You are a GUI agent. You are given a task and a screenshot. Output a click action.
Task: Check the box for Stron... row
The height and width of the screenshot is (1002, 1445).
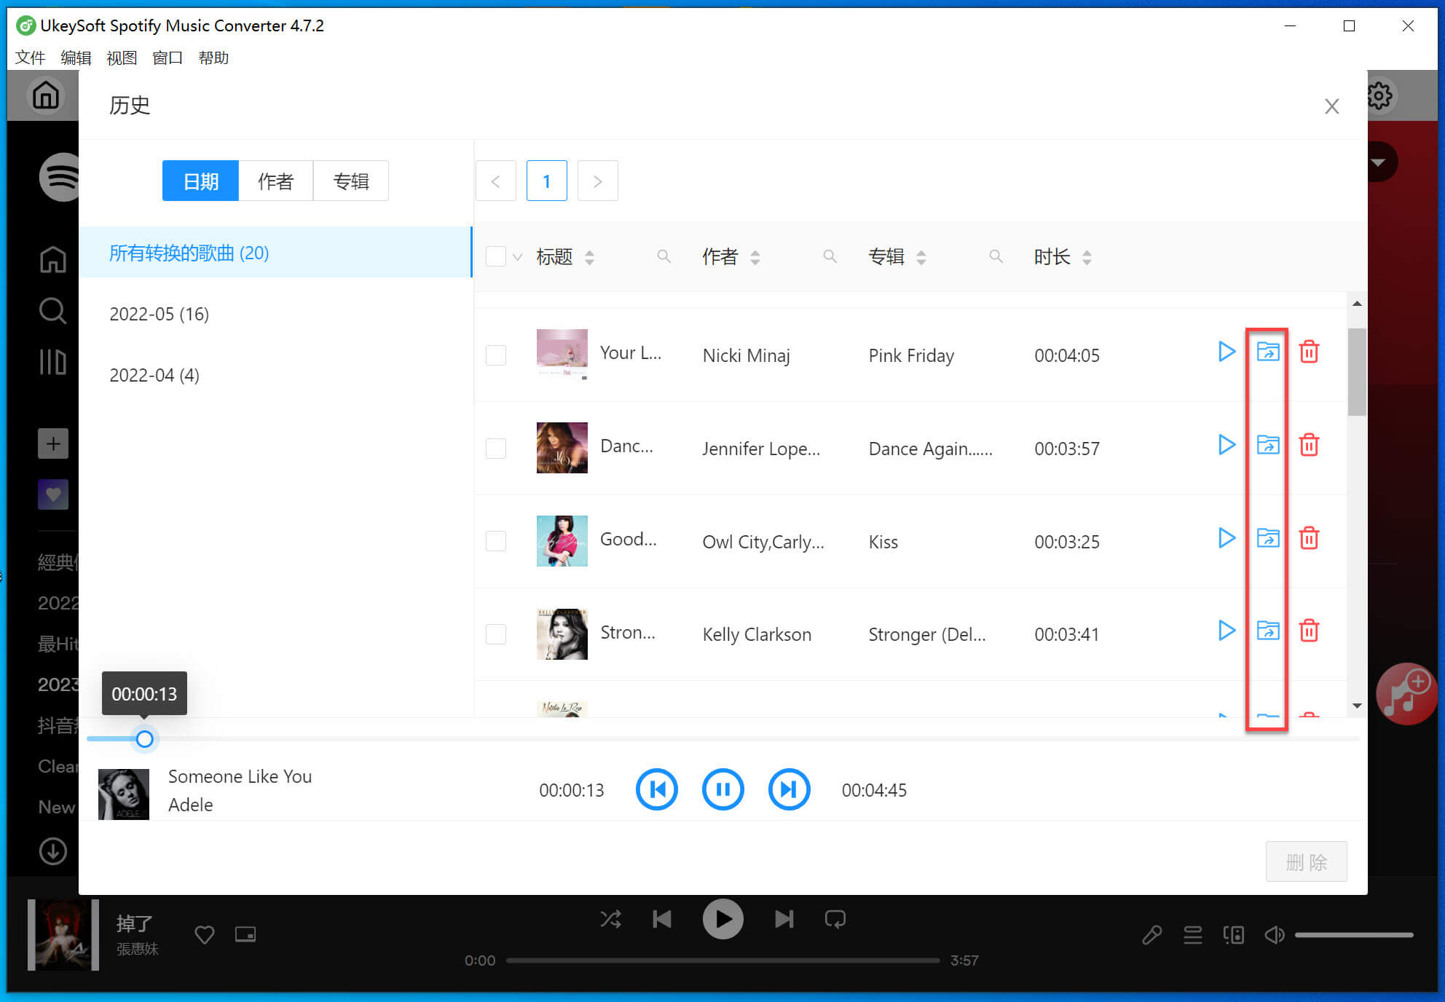[x=496, y=634]
